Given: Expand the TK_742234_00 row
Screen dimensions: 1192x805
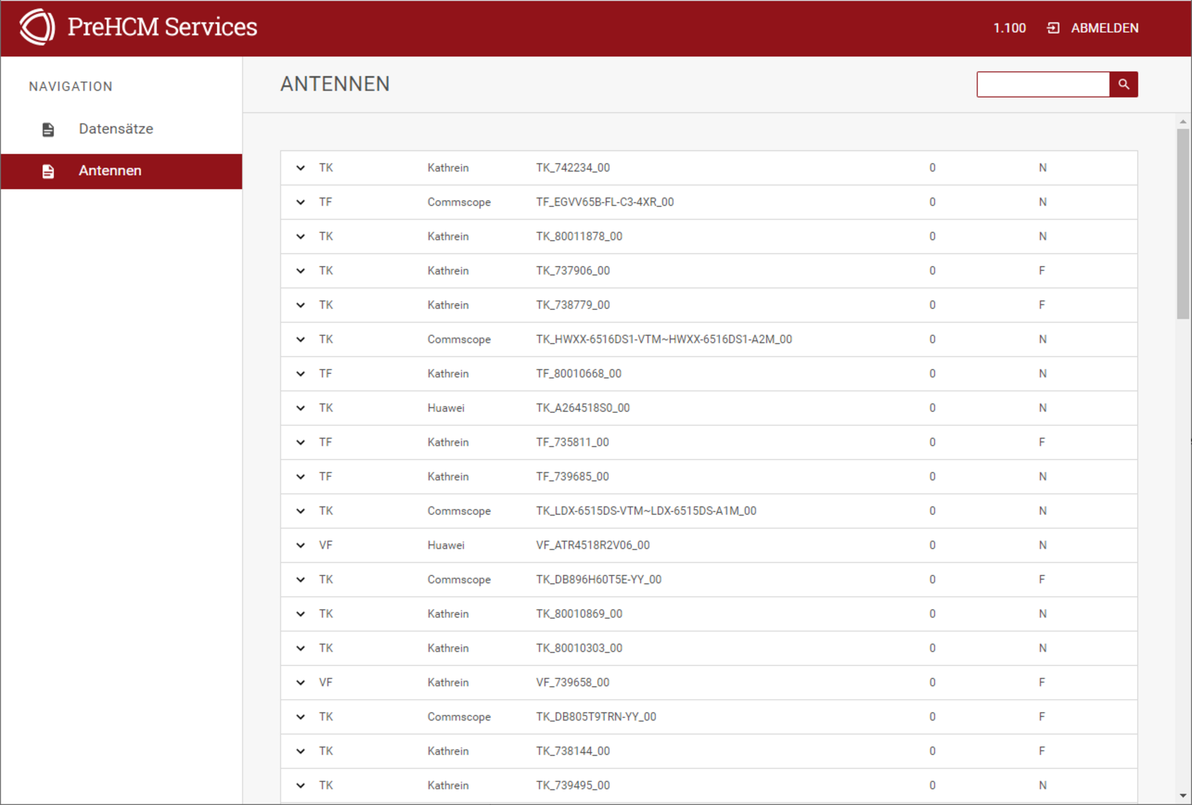Looking at the screenshot, I should point(300,168).
